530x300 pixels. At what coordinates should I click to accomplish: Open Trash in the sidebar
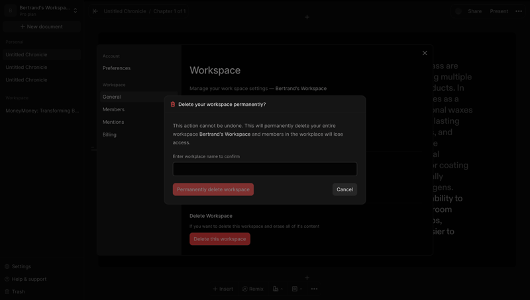[15, 291]
